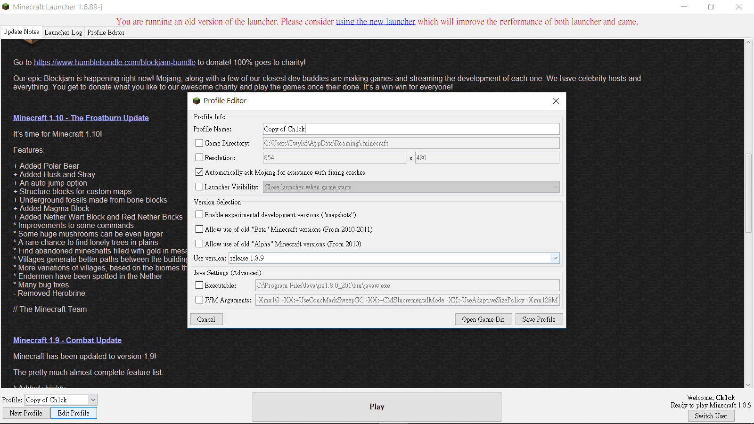Click the Edit Profile button
Viewport: 754px width, 424px height.
[x=74, y=413]
